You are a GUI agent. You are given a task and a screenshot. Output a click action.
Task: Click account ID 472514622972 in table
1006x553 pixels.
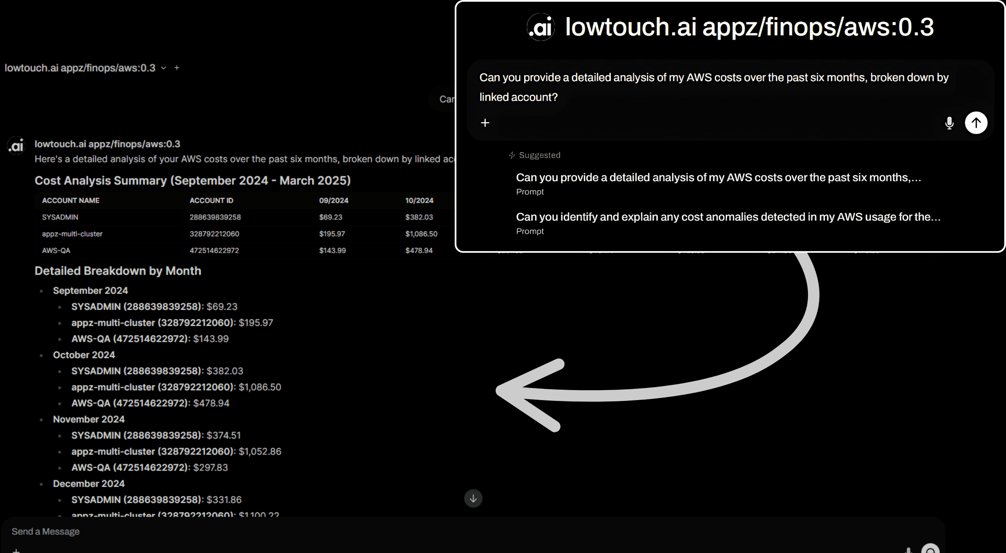214,251
